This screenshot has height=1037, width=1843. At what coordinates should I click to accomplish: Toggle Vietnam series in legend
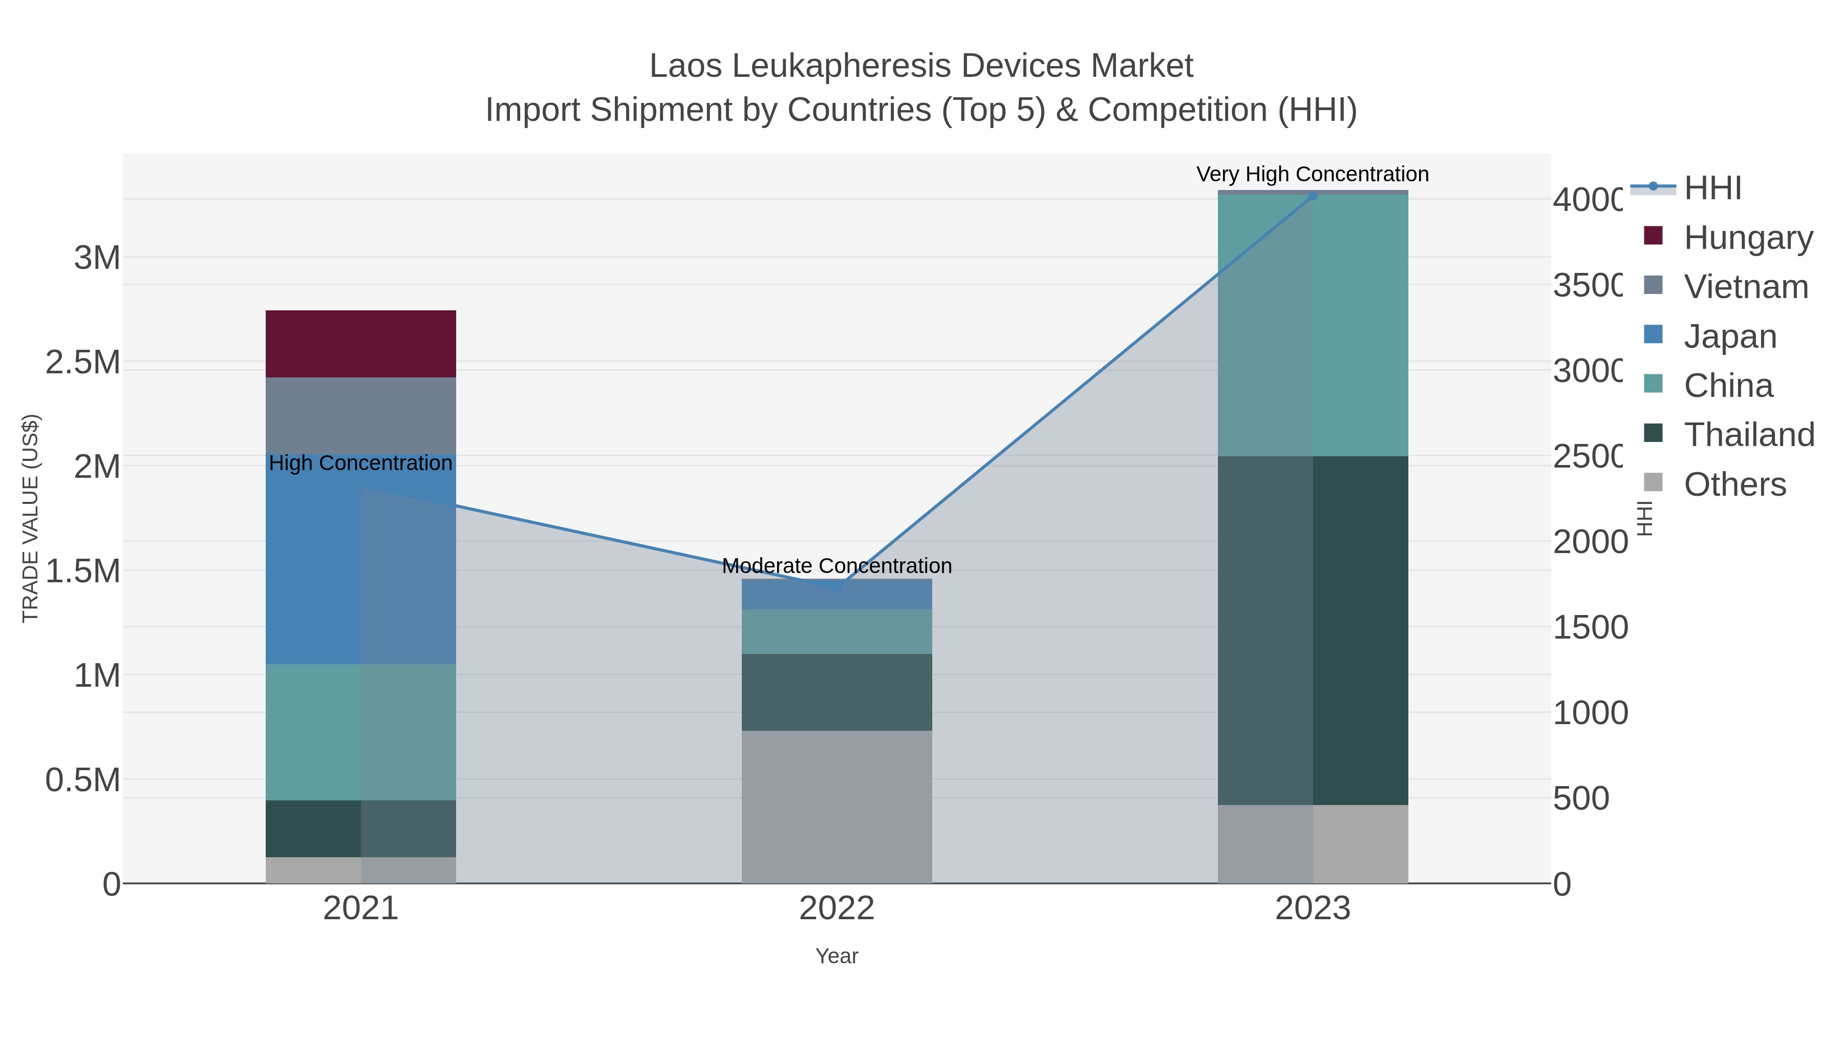click(x=1726, y=287)
